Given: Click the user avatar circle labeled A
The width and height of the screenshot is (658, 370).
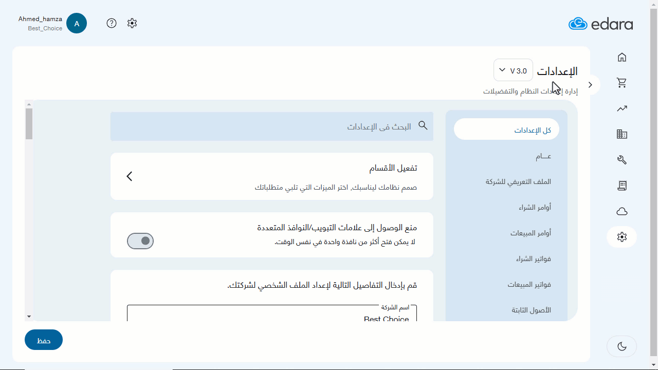Looking at the screenshot, I should tap(77, 23).
